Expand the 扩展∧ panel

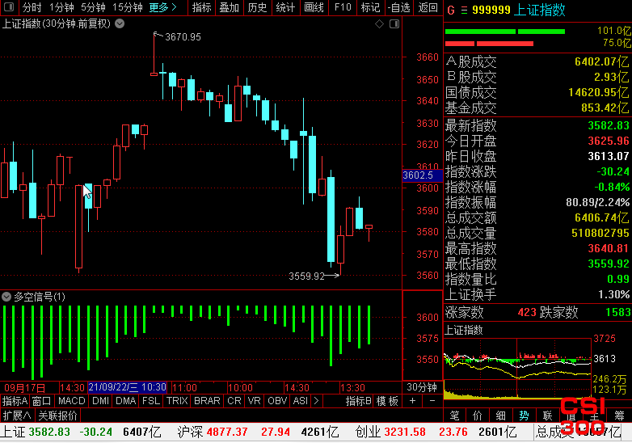(17, 416)
